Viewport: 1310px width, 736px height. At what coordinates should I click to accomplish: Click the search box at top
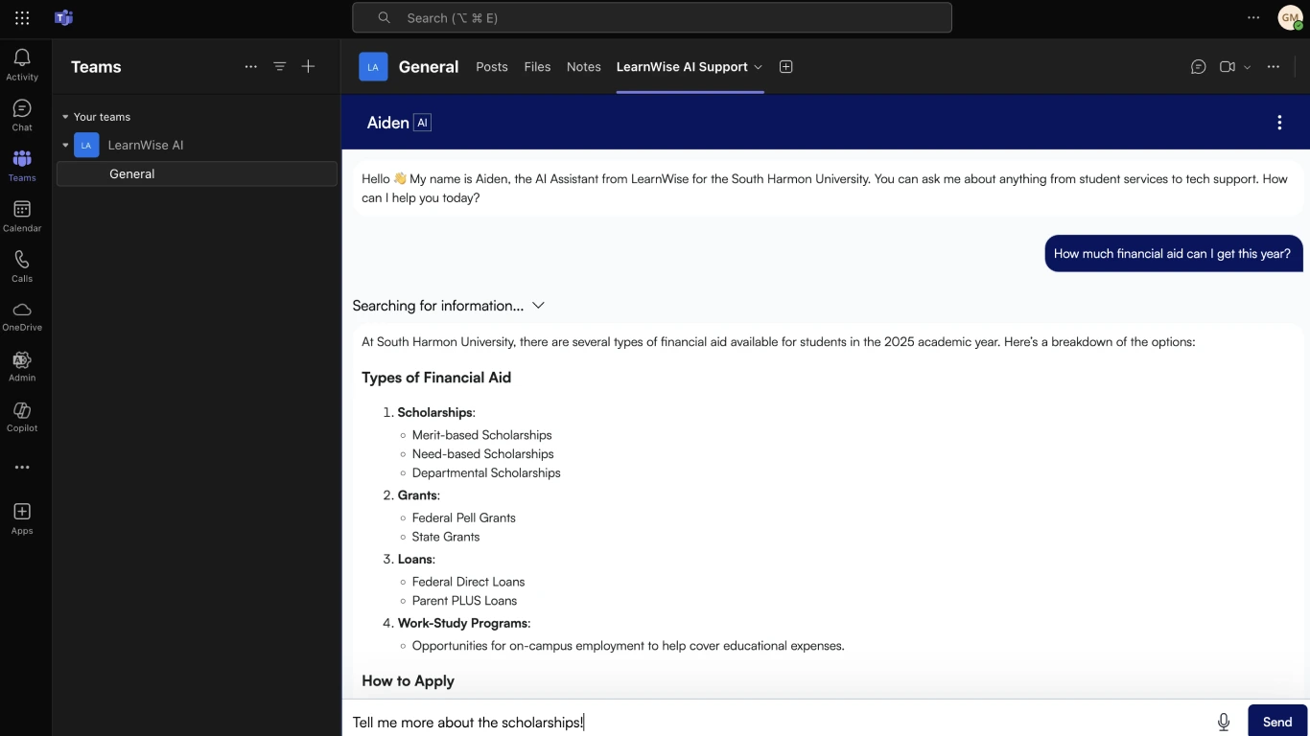(652, 18)
